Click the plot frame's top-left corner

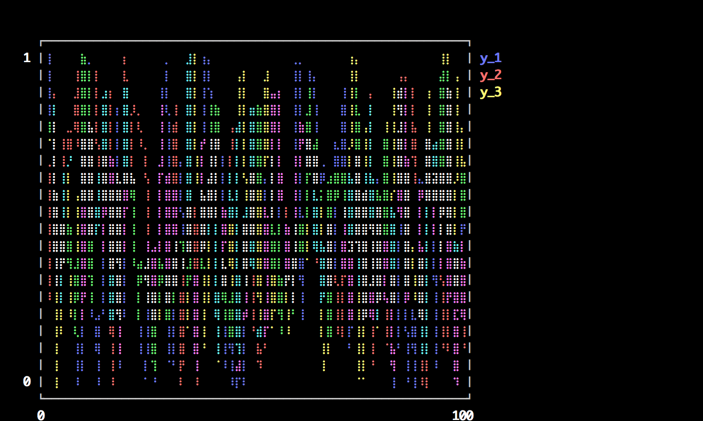pyautogui.click(x=41, y=41)
